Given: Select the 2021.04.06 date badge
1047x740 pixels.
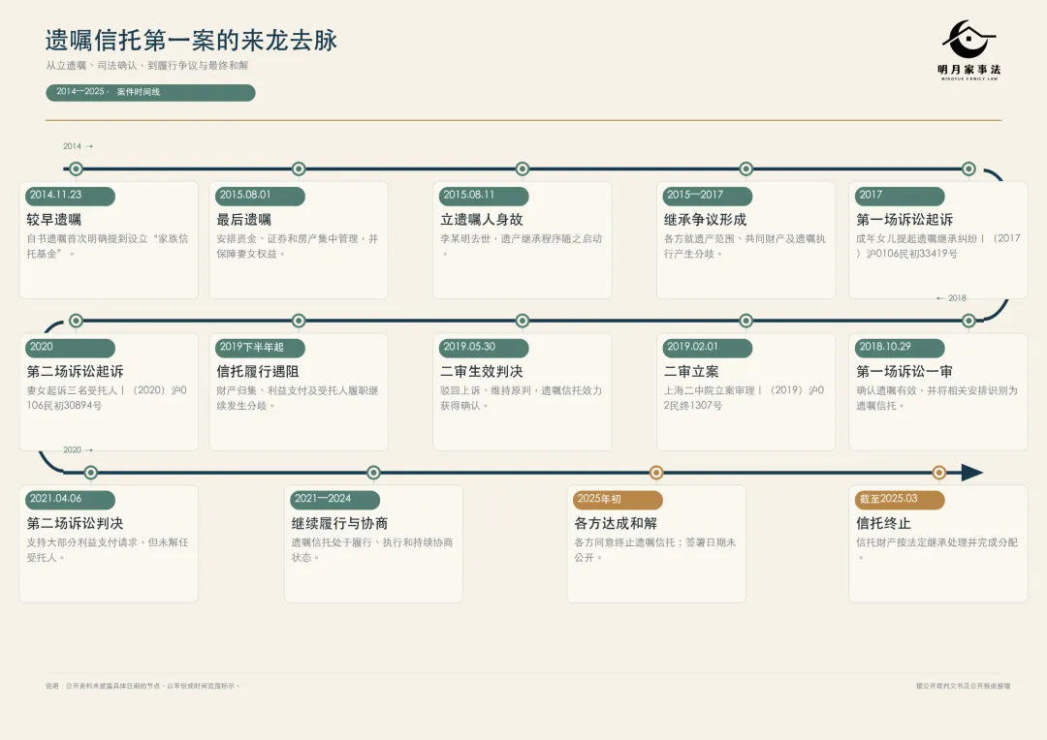Looking at the screenshot, I should point(70,499).
